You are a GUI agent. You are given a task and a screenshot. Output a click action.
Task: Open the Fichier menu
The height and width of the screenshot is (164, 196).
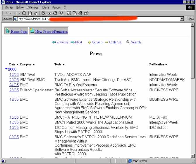tap(9, 8)
